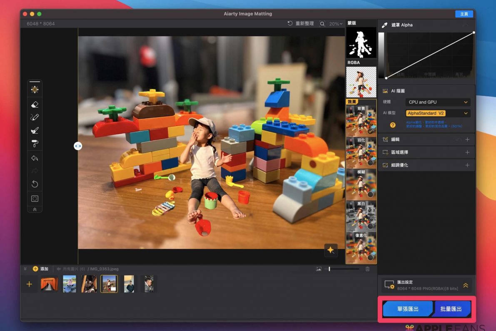
Task: Select the freehand Brush pencil tool
Action: click(35, 118)
